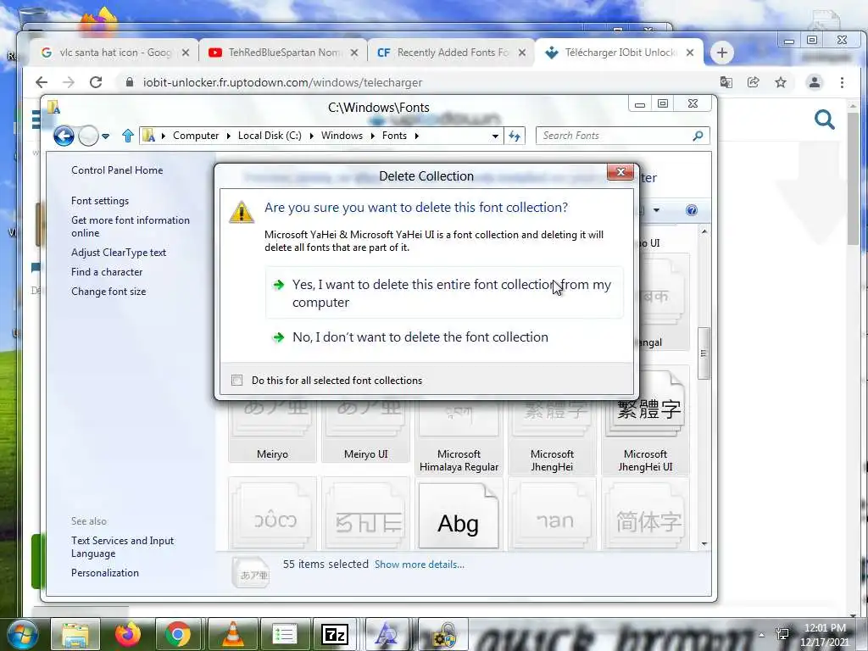Click the translate page icon
The image size is (868, 651).
coord(726,82)
